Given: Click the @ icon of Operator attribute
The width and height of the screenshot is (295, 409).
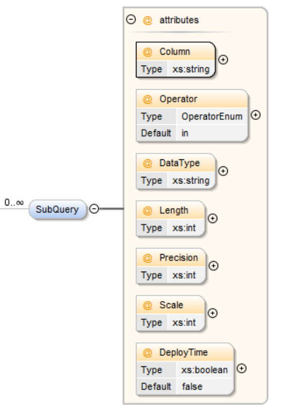Looking at the screenshot, I should [147, 99].
